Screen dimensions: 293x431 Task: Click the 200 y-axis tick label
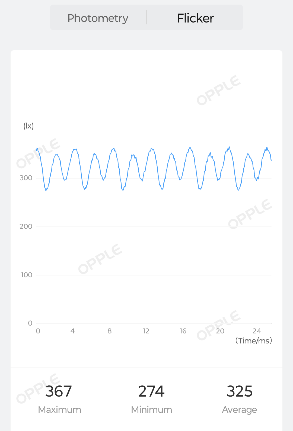click(26, 226)
